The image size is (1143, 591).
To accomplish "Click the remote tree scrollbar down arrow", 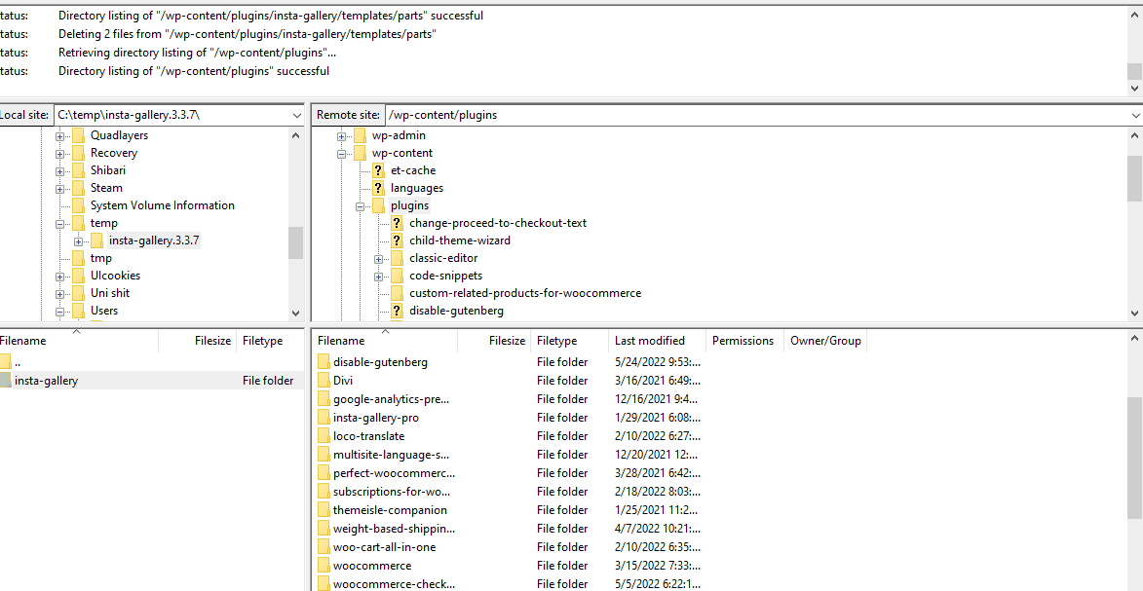I will pos(1134,312).
